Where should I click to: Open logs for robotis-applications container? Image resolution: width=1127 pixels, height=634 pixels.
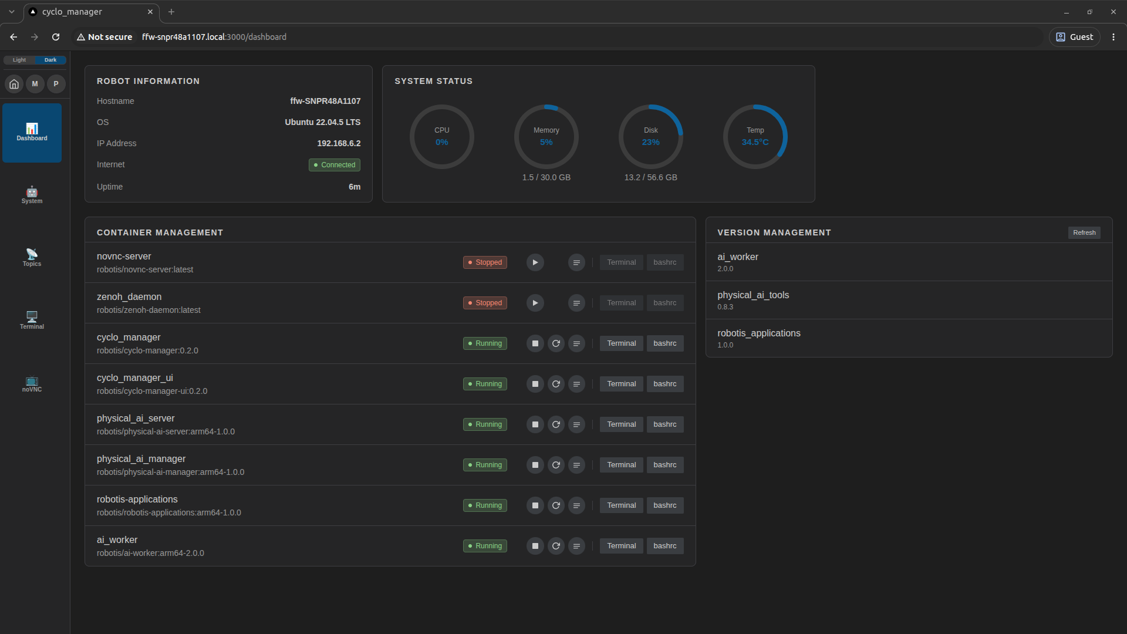point(576,505)
